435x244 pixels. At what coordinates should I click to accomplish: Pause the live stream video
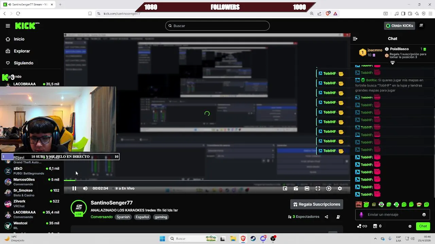(74, 188)
